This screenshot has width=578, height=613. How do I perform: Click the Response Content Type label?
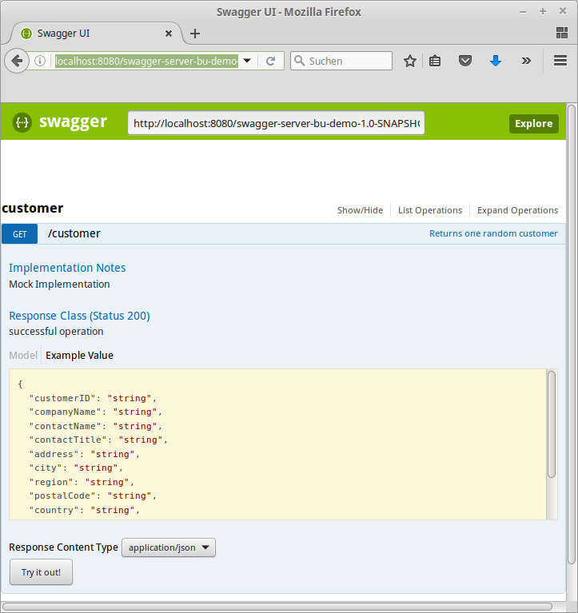tap(63, 547)
